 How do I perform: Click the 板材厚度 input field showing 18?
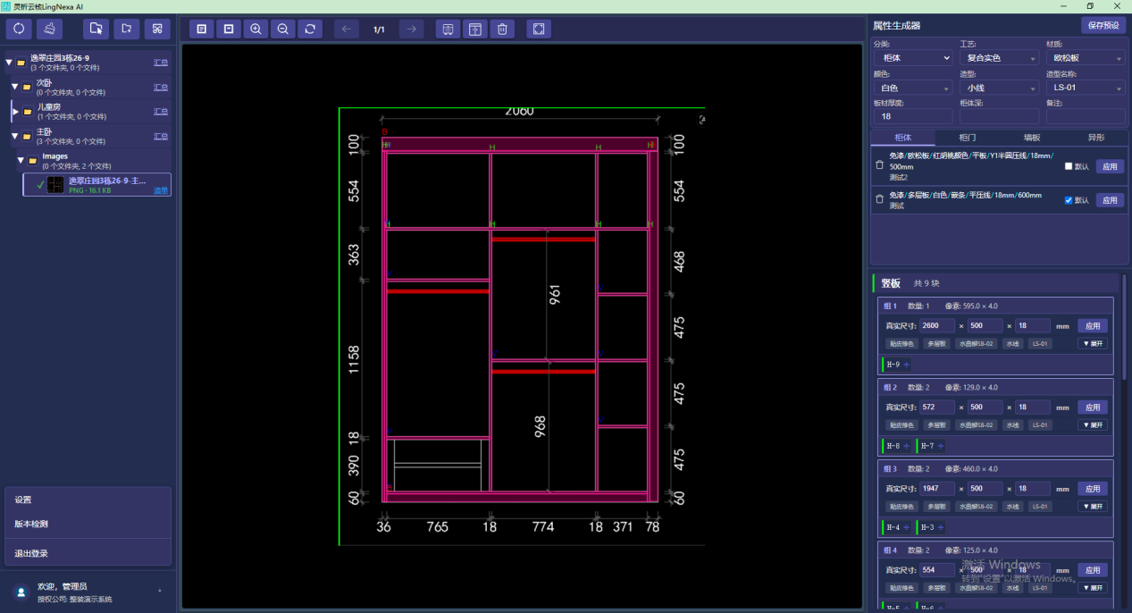[912, 116]
